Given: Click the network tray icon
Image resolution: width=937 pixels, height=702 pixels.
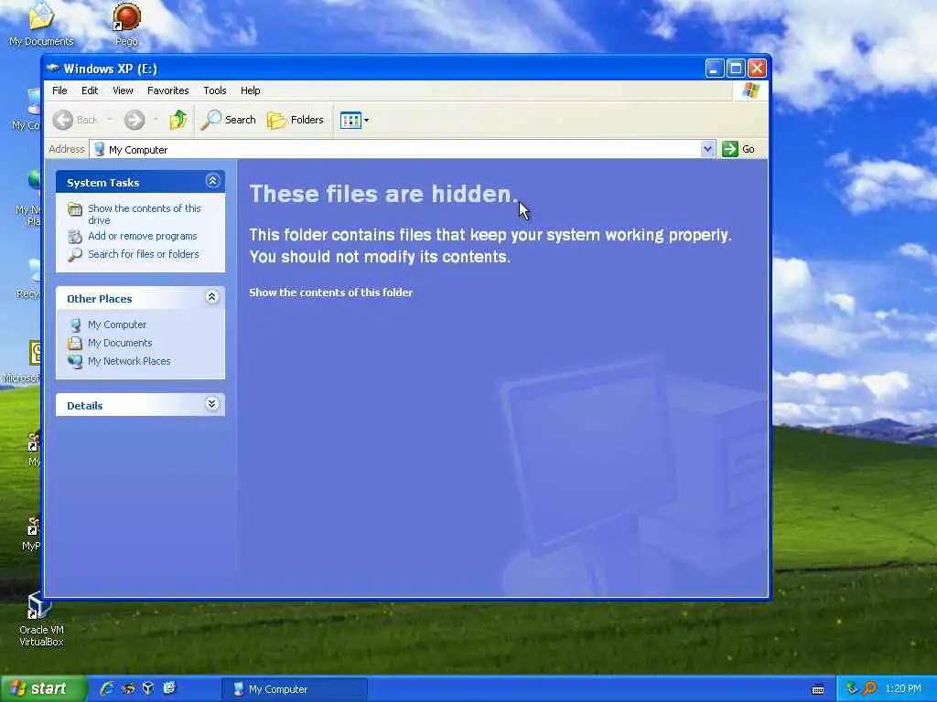Looking at the screenshot, I should (x=852, y=689).
